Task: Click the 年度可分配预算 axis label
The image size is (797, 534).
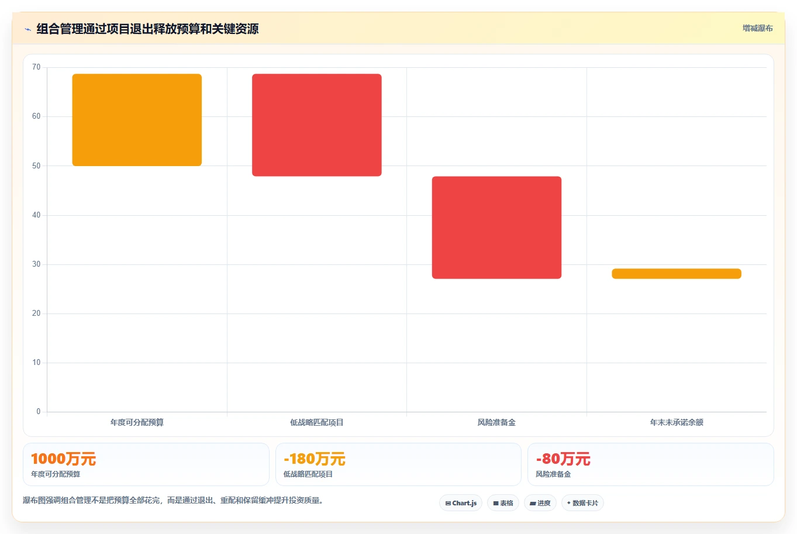Action: click(137, 422)
